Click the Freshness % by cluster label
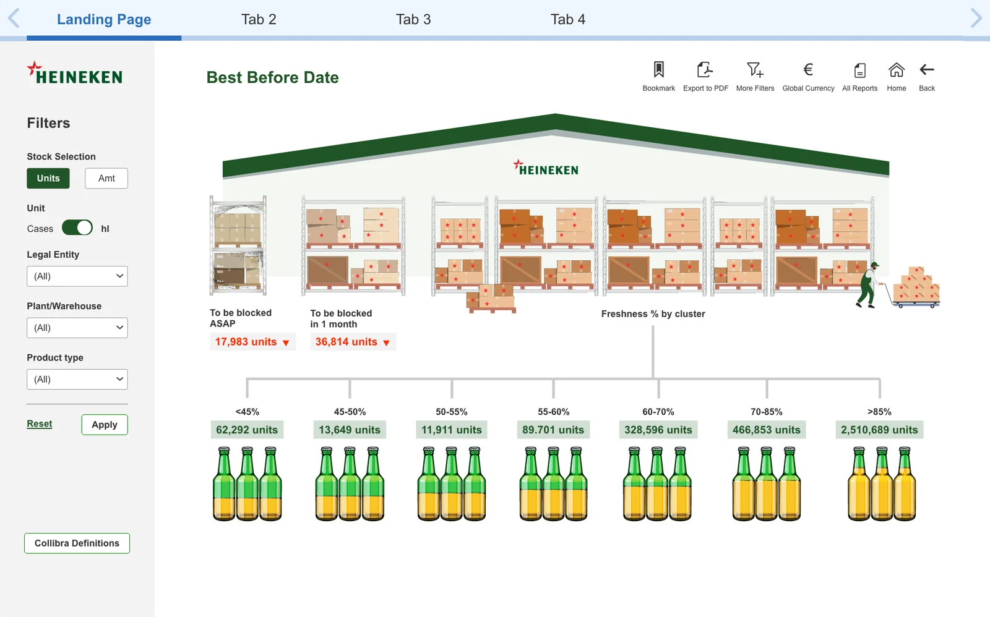 653,314
